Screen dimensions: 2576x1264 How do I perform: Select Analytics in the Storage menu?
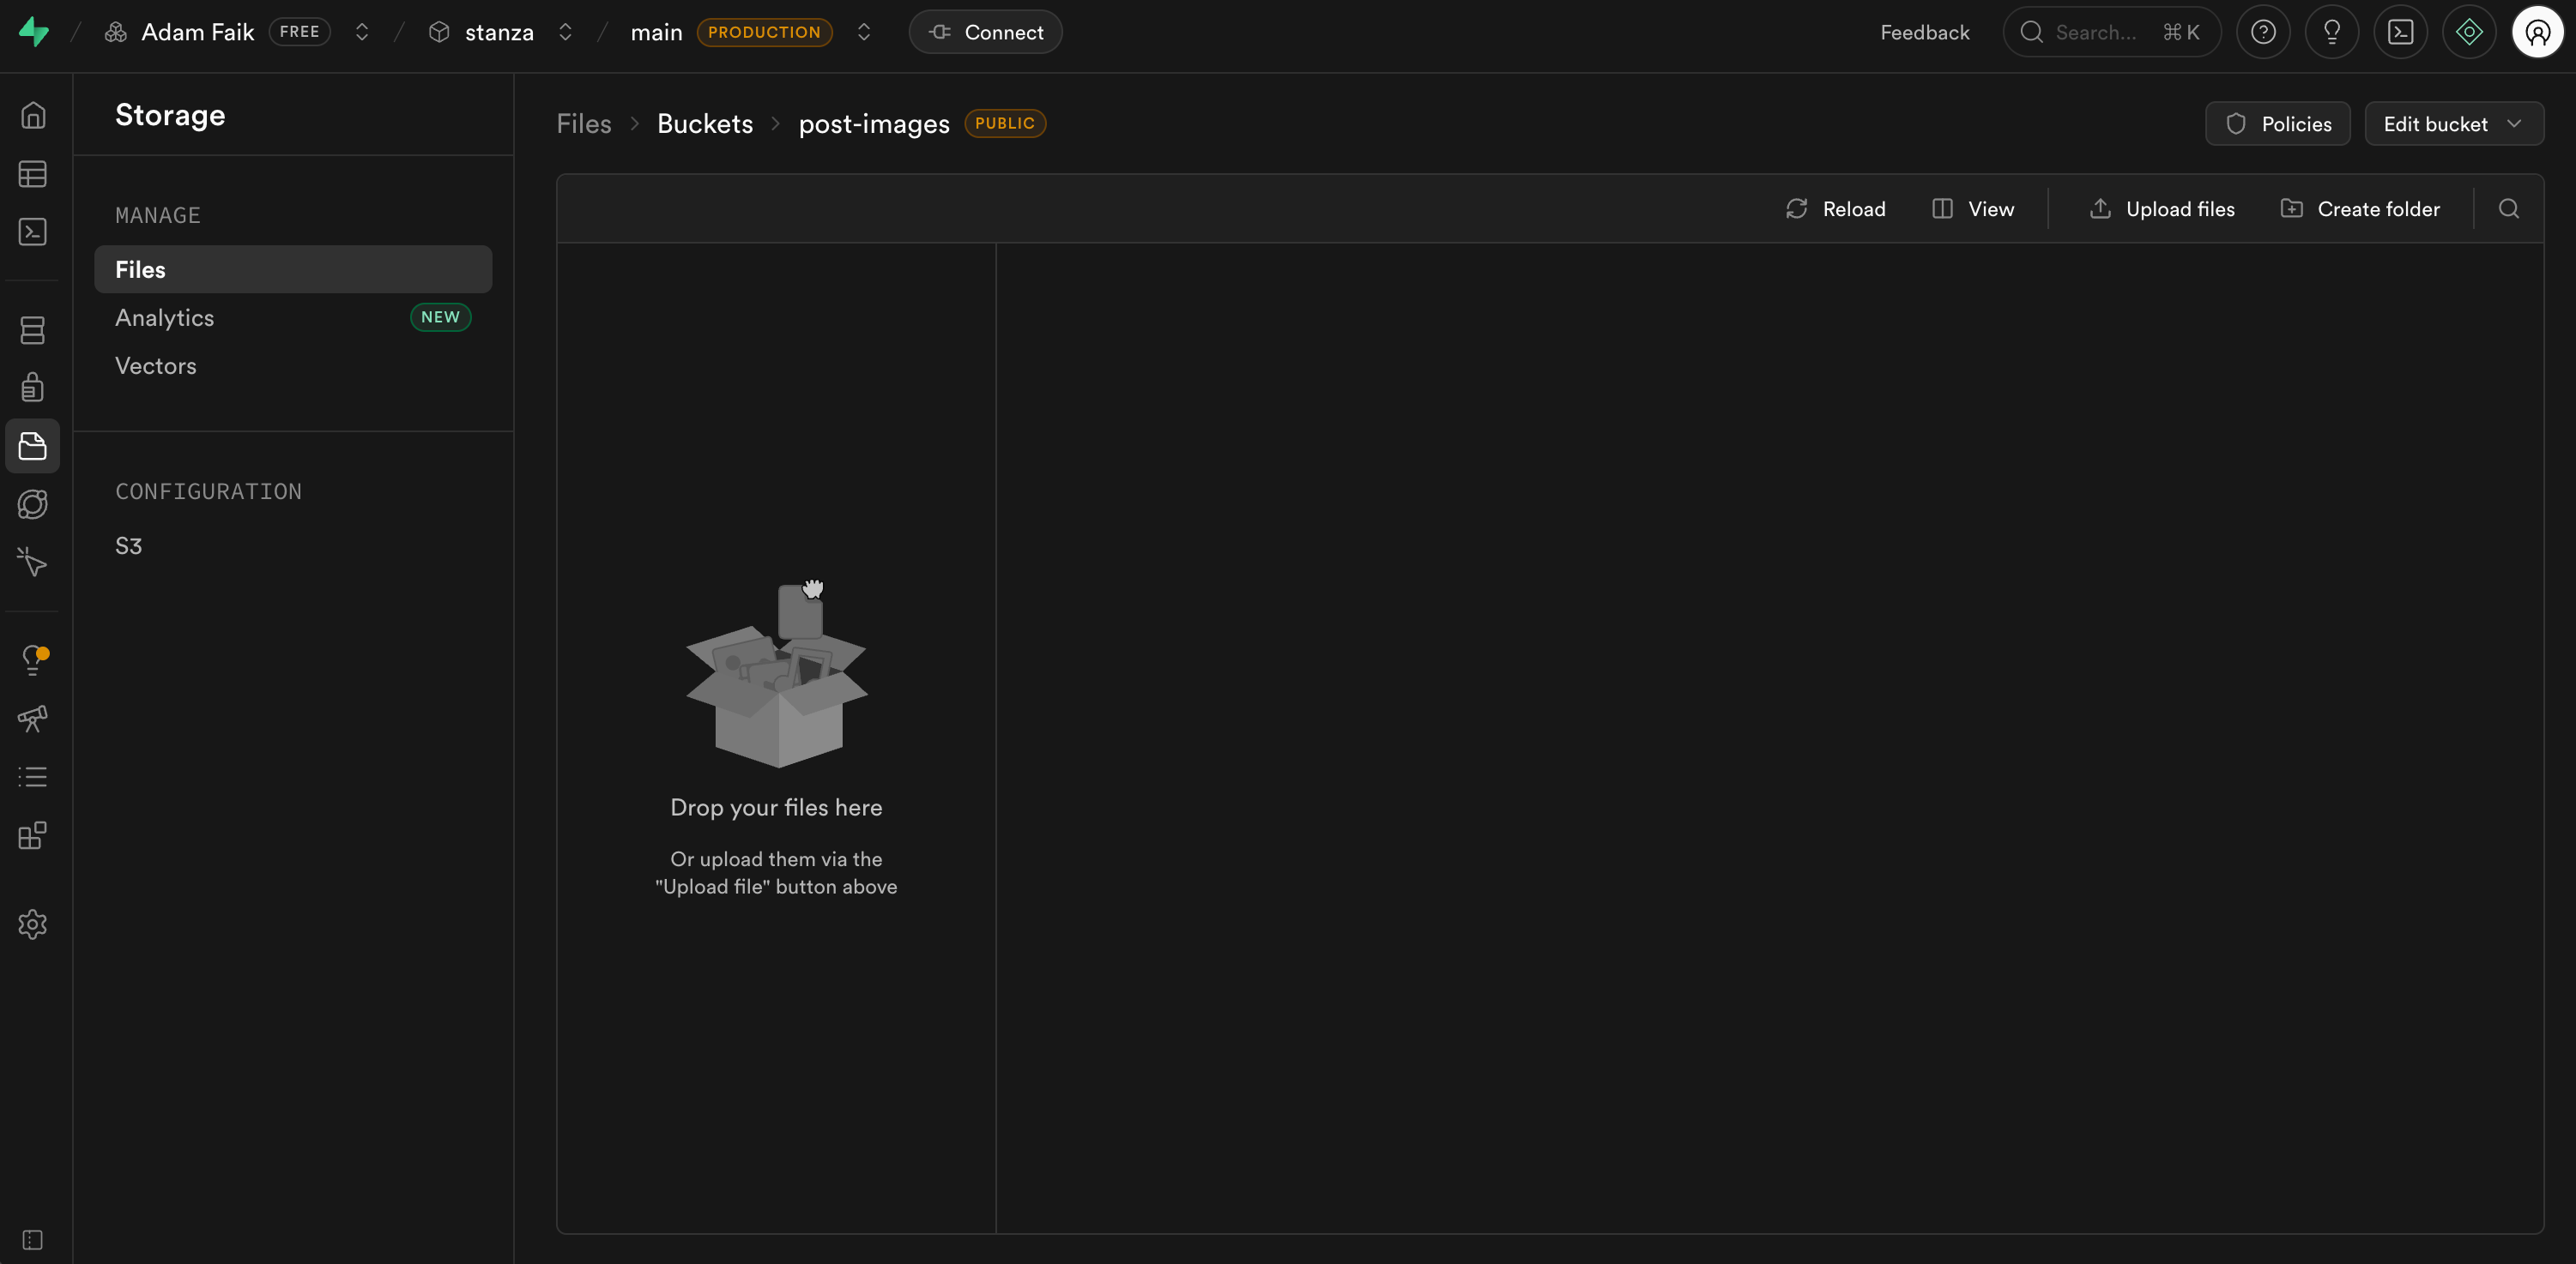[x=165, y=318]
